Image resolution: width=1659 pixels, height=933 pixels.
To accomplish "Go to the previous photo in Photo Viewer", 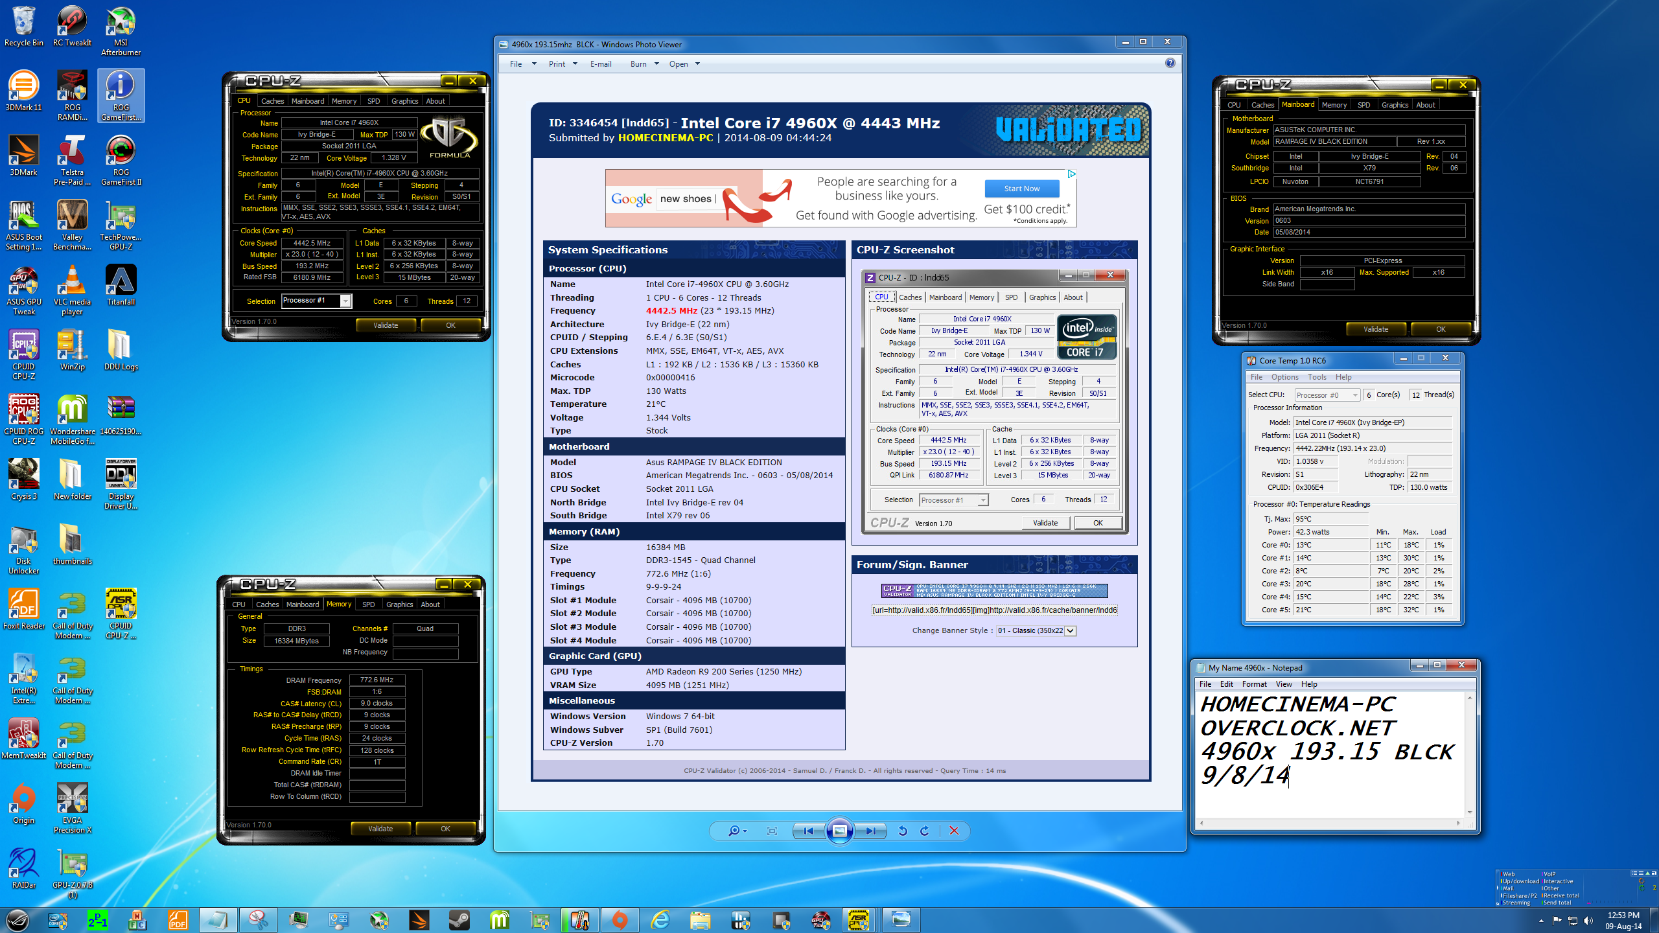I will [808, 831].
